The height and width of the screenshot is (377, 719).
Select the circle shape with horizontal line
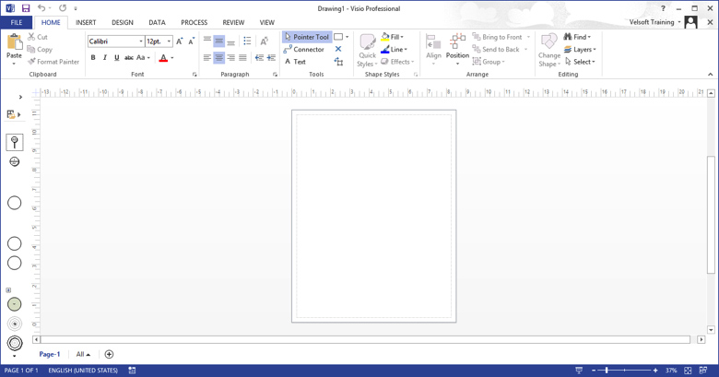click(x=14, y=161)
